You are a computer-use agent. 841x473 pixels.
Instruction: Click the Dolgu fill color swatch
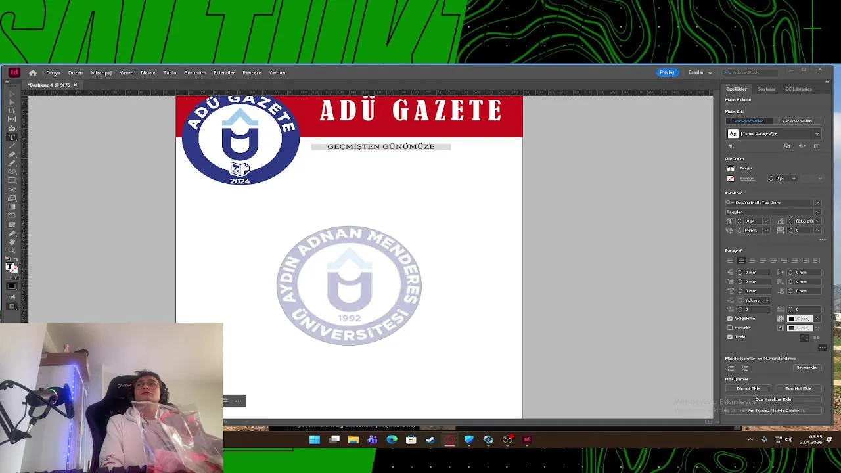click(731, 169)
